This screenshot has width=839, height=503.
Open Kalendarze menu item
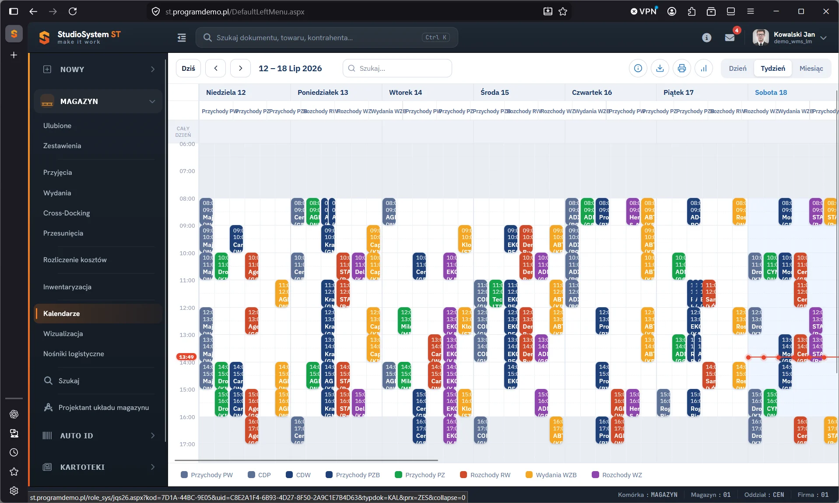(x=98, y=313)
